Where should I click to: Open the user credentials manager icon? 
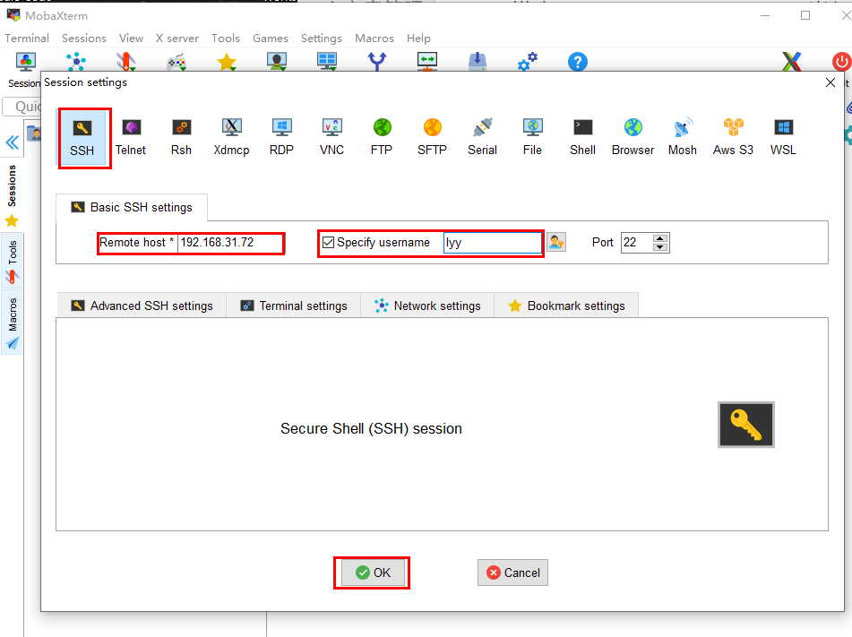(x=556, y=242)
